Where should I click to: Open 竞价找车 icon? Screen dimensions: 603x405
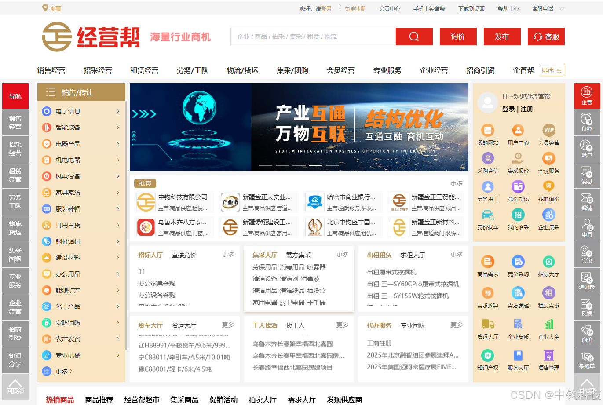tap(488, 215)
